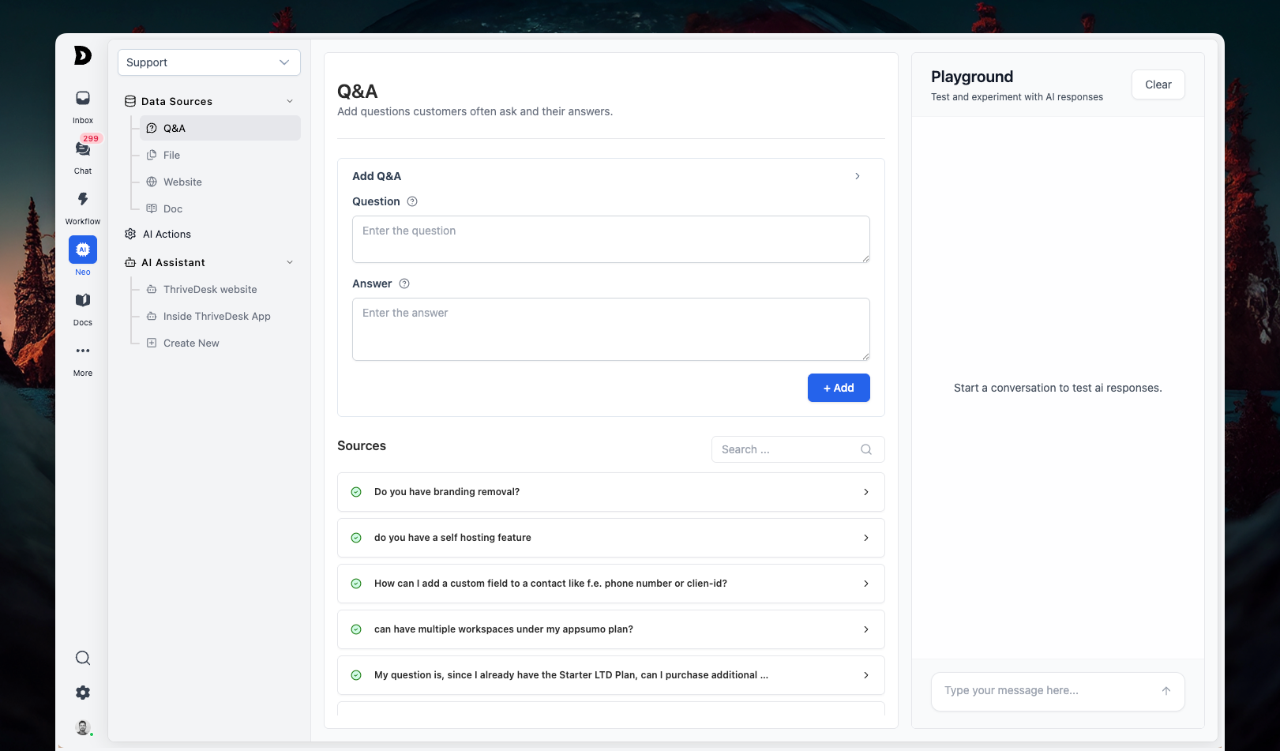Open the Neo AI assistant
Image resolution: width=1280 pixels, height=751 pixels.
point(82,250)
